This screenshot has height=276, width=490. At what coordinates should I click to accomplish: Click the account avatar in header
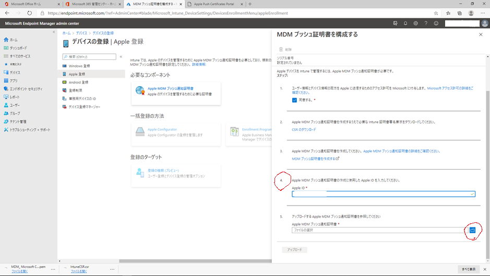click(485, 23)
